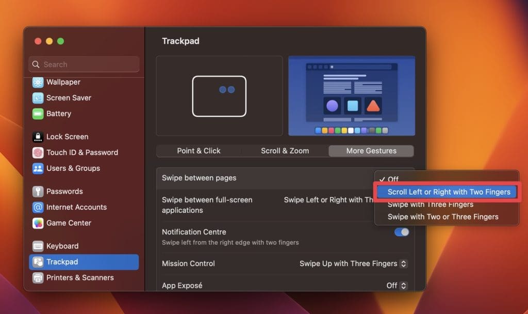Click the Notification Centre label
The height and width of the screenshot is (314, 528).
click(x=194, y=232)
